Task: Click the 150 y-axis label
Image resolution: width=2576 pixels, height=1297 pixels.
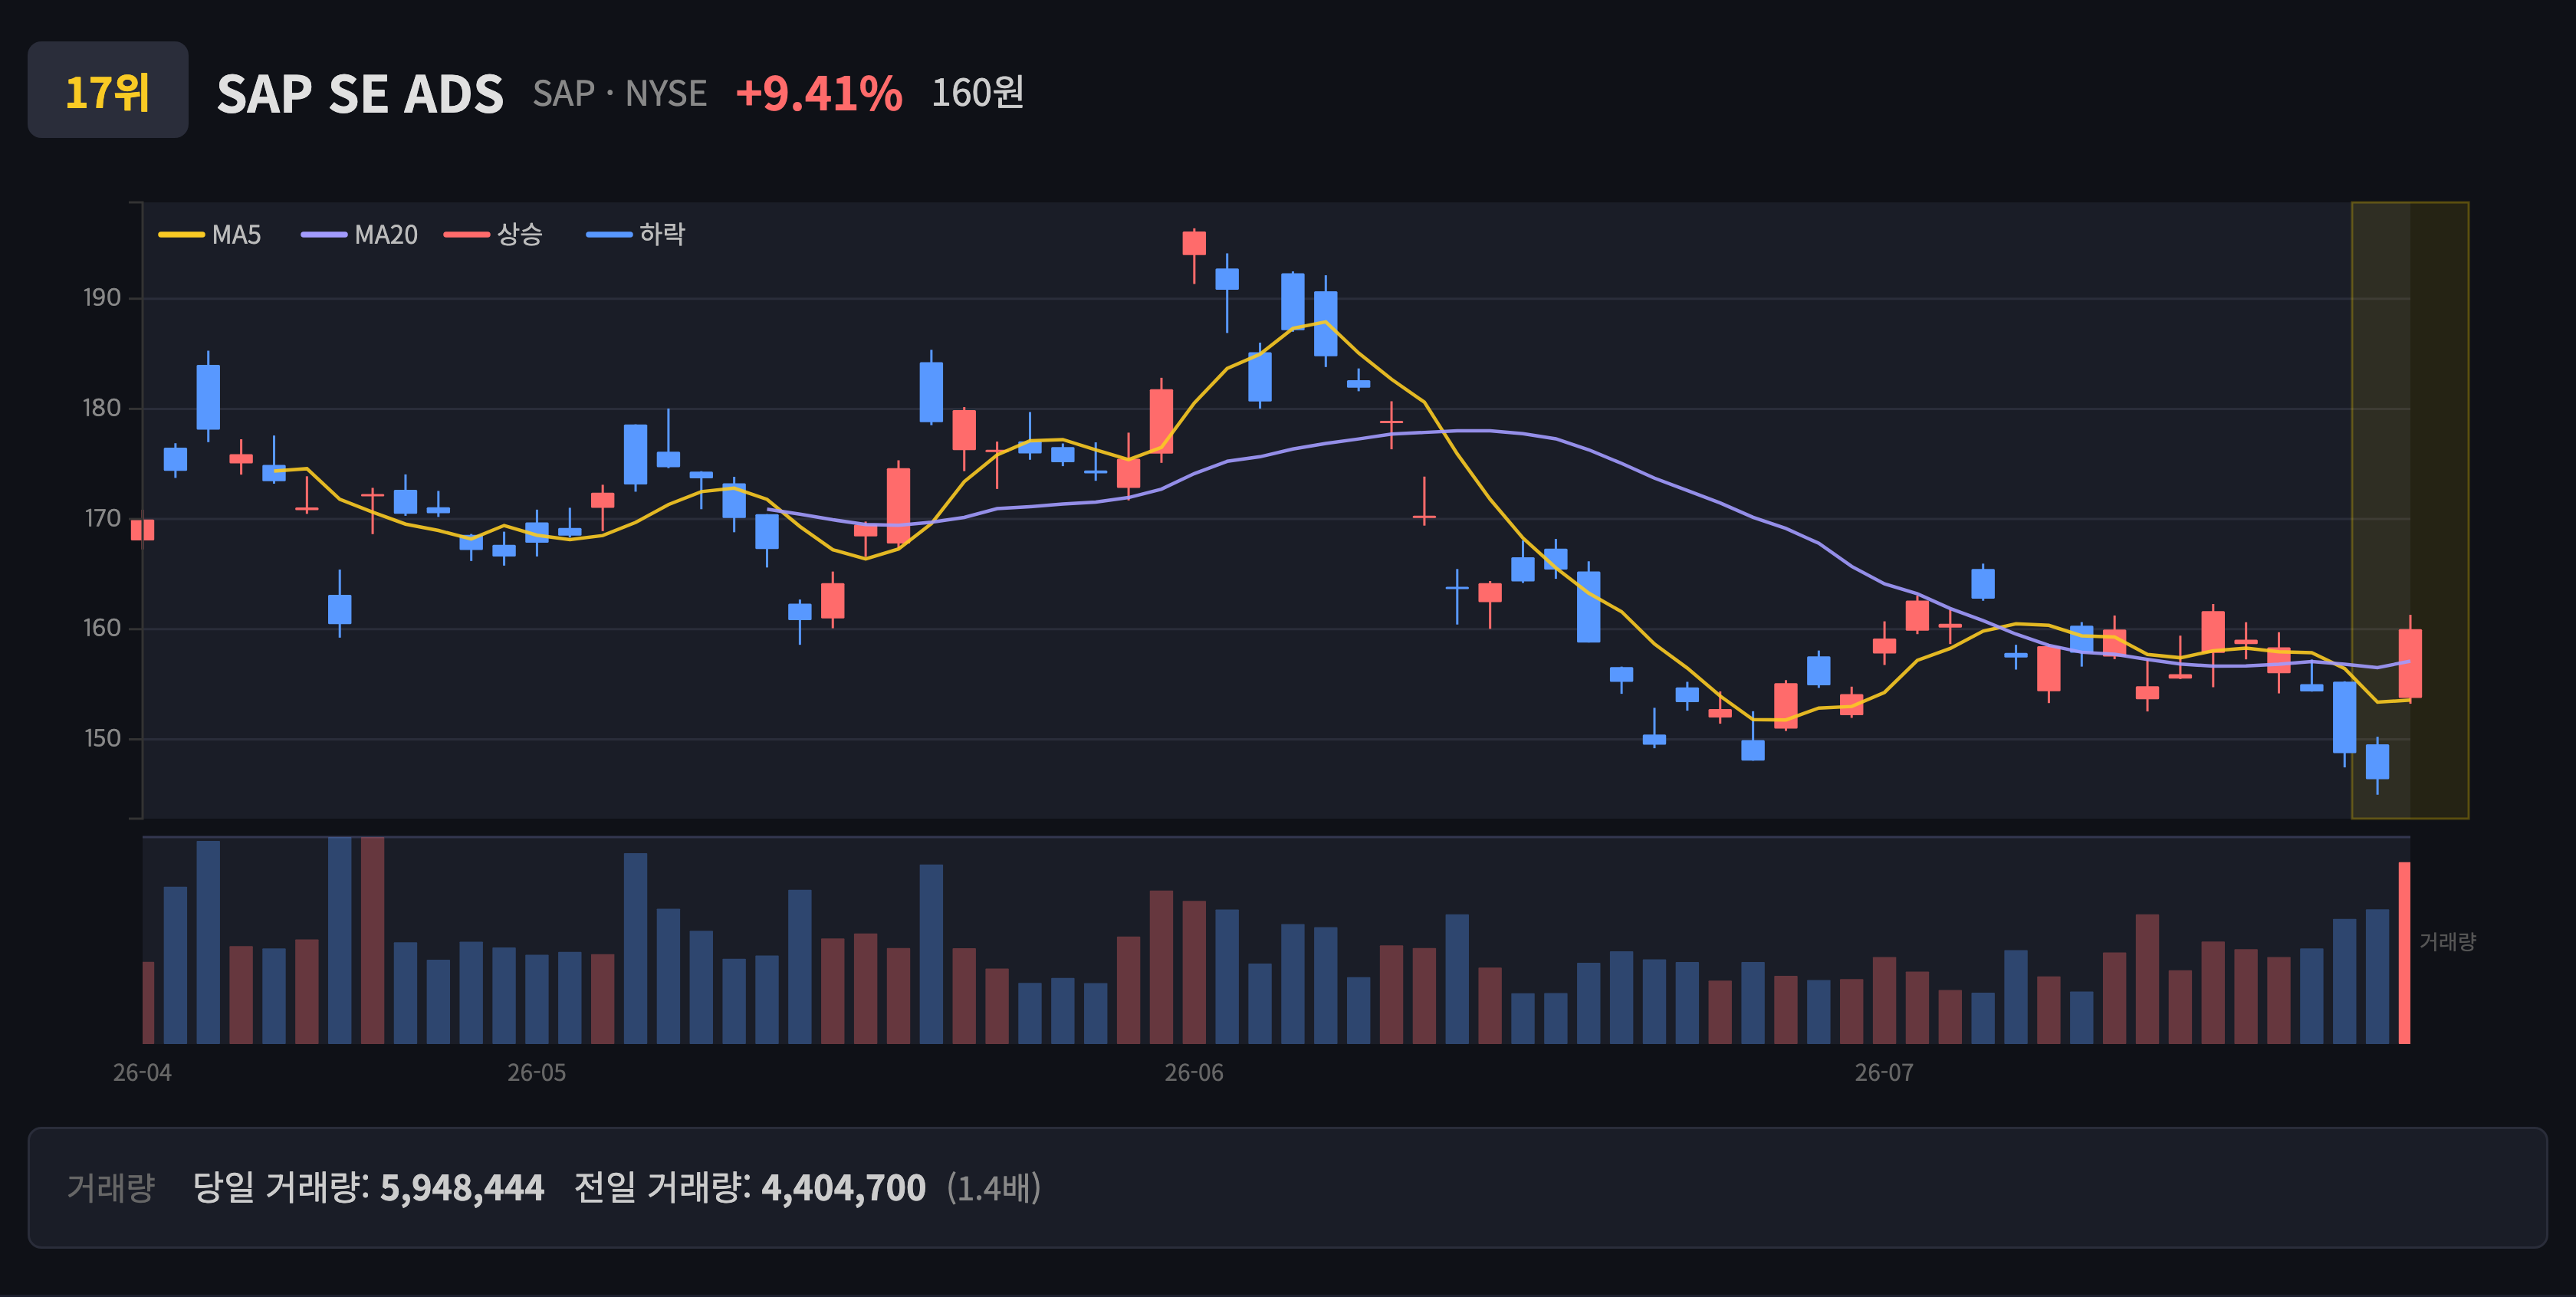Action: pyautogui.click(x=101, y=738)
